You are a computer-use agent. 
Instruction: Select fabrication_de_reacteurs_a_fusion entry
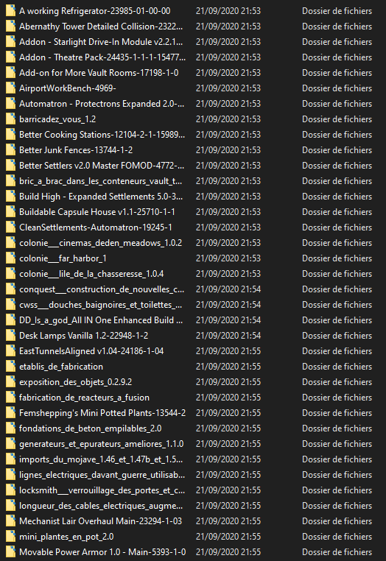[x=84, y=397]
